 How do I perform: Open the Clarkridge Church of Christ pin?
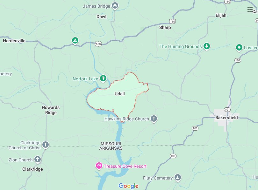pos(46,145)
